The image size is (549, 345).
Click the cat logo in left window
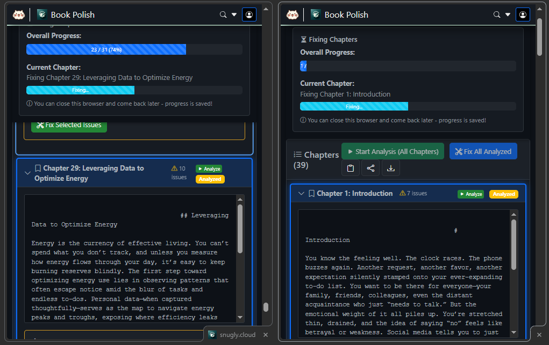click(x=19, y=14)
